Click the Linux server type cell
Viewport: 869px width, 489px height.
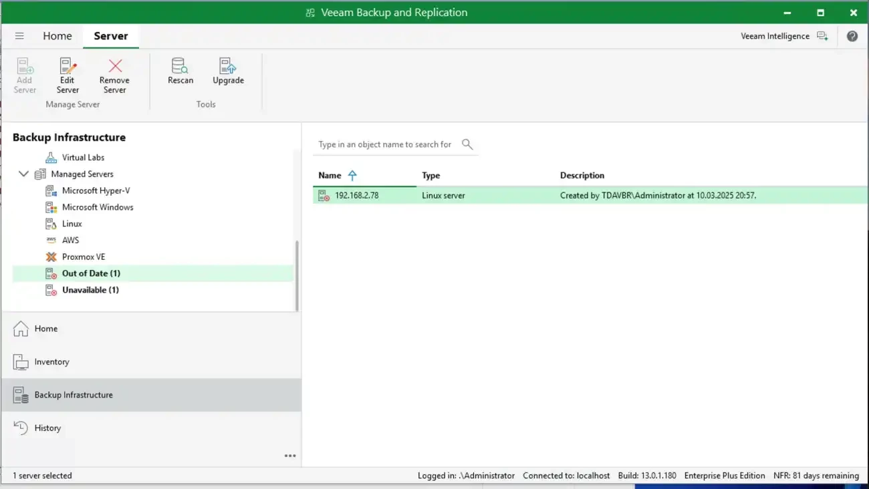(443, 196)
